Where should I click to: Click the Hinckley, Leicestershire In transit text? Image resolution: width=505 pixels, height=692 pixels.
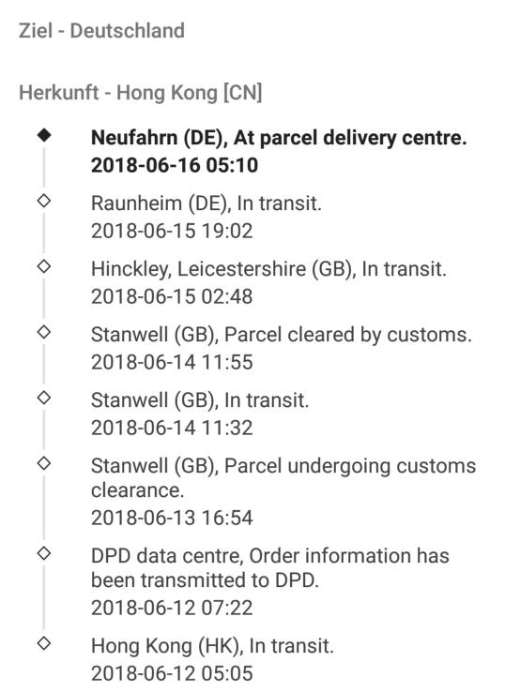[x=268, y=269]
